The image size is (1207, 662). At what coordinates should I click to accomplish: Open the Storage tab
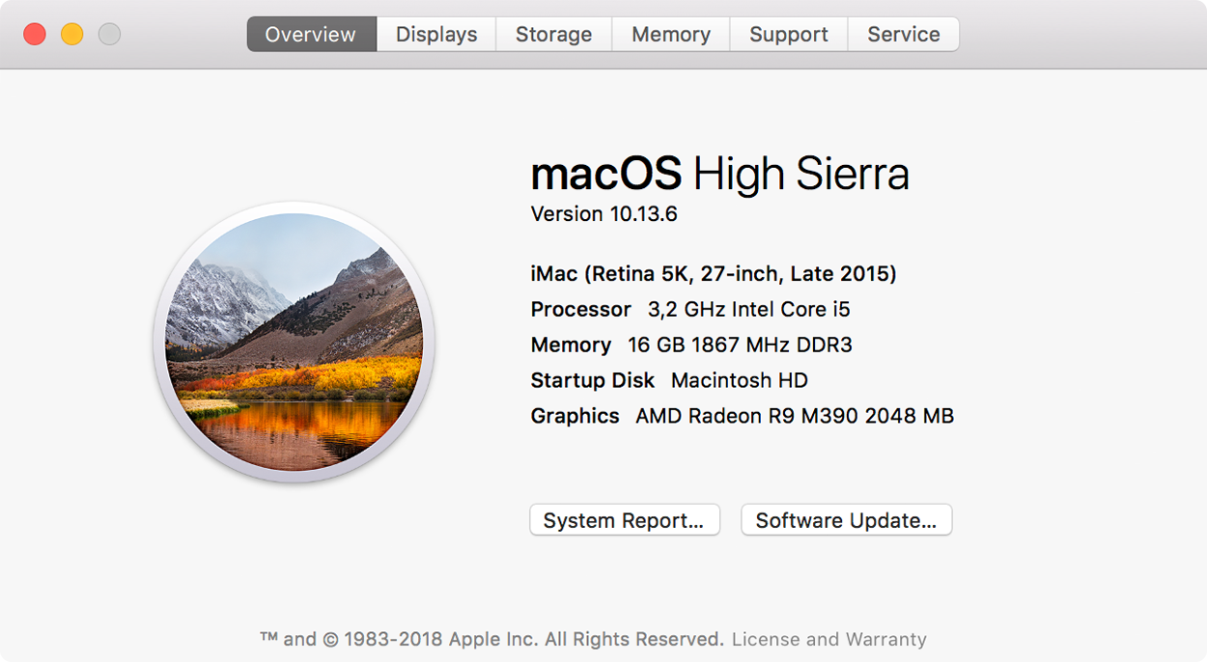554,34
